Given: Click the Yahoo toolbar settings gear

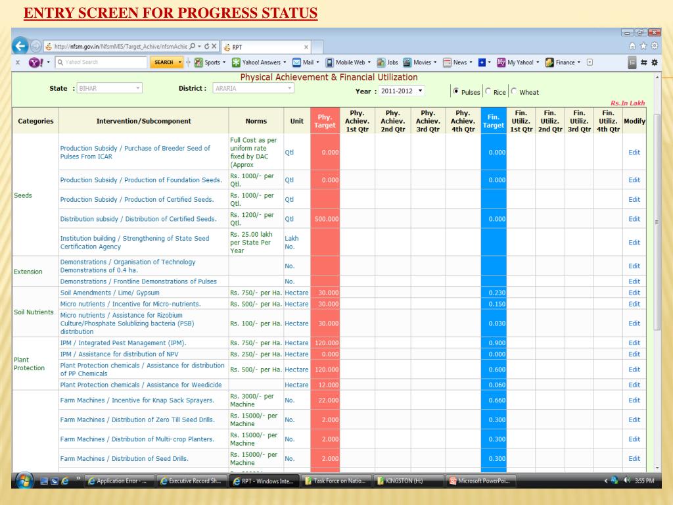Looking at the screenshot, I should 655,62.
